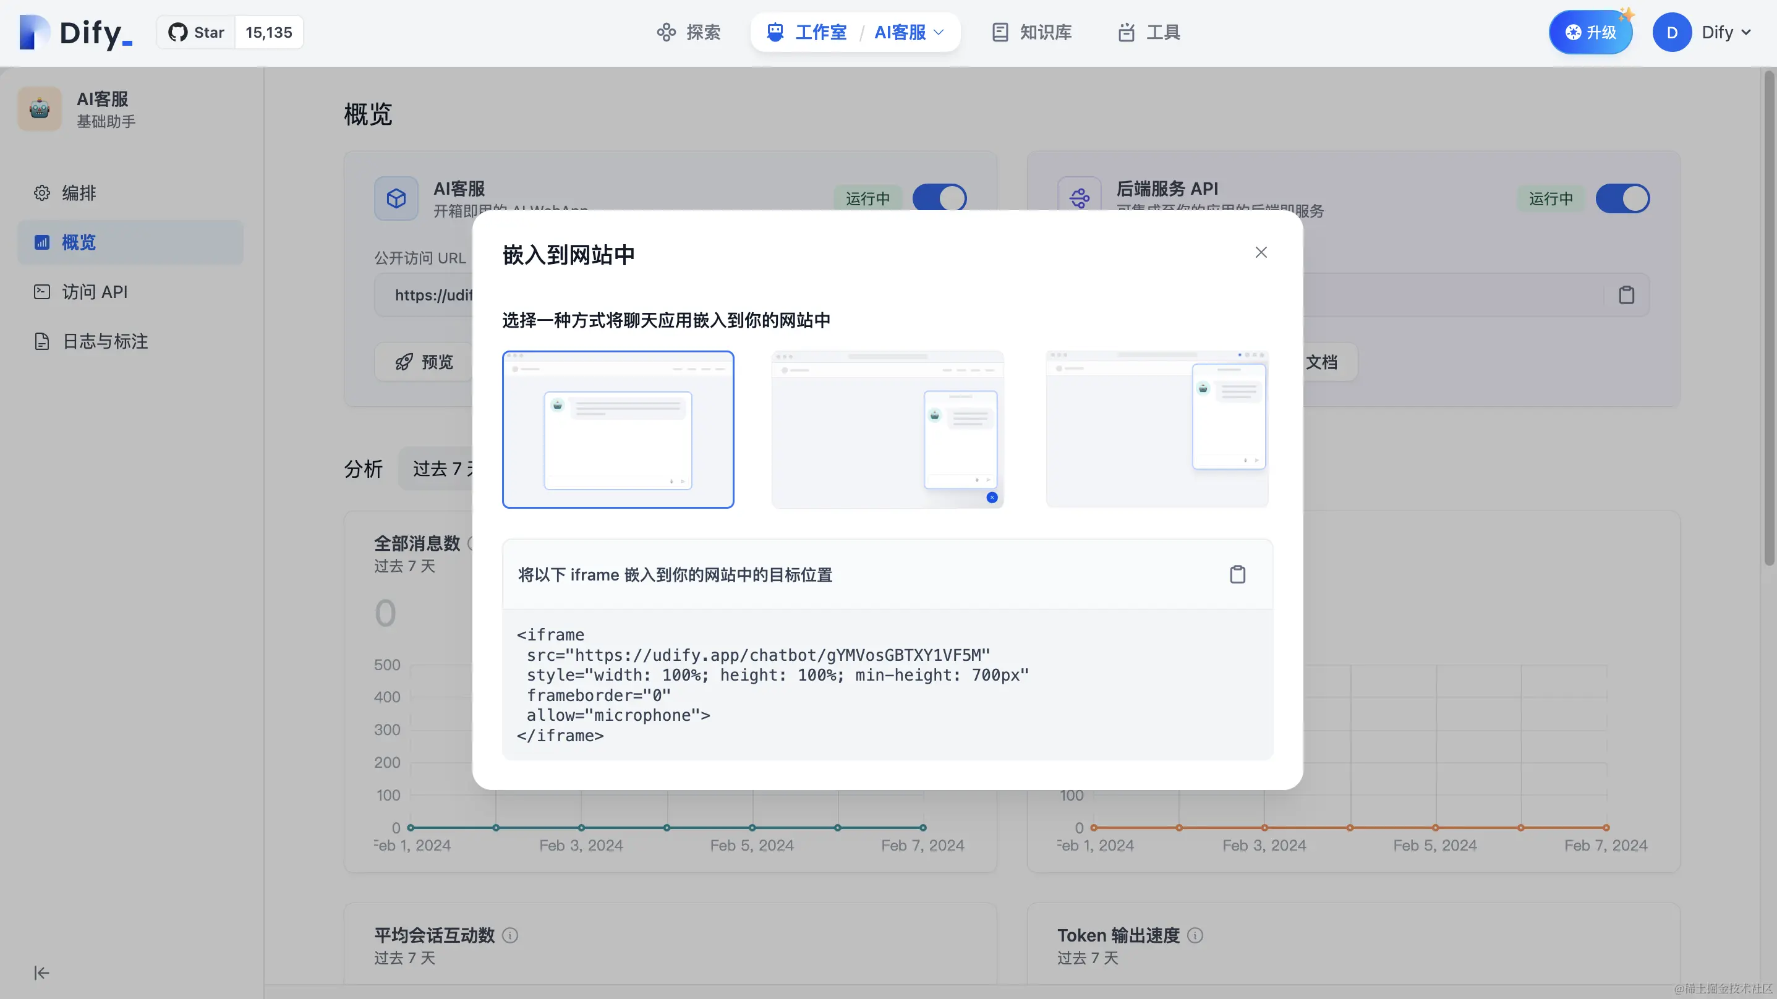Collapse the left sidebar with arrow icon
This screenshot has height=999, width=1777.
pyautogui.click(x=41, y=973)
